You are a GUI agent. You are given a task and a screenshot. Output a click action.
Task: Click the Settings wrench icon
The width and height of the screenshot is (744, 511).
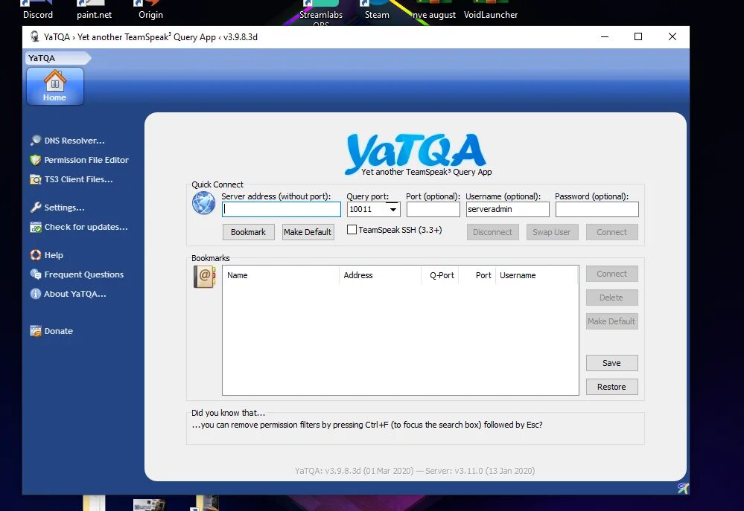click(36, 207)
